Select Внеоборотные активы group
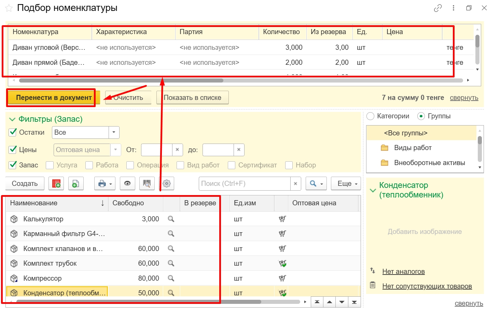The width and height of the screenshot is (487, 310). [429, 163]
